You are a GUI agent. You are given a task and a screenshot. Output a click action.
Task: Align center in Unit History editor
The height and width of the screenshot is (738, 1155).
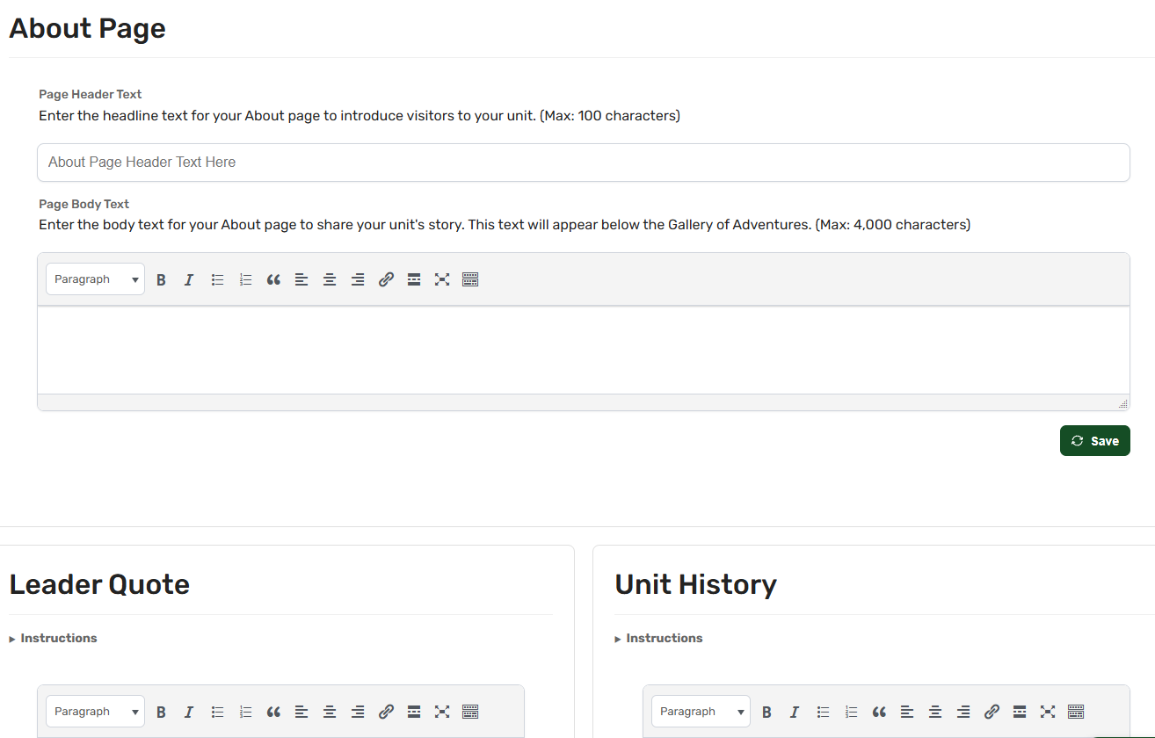tap(935, 712)
